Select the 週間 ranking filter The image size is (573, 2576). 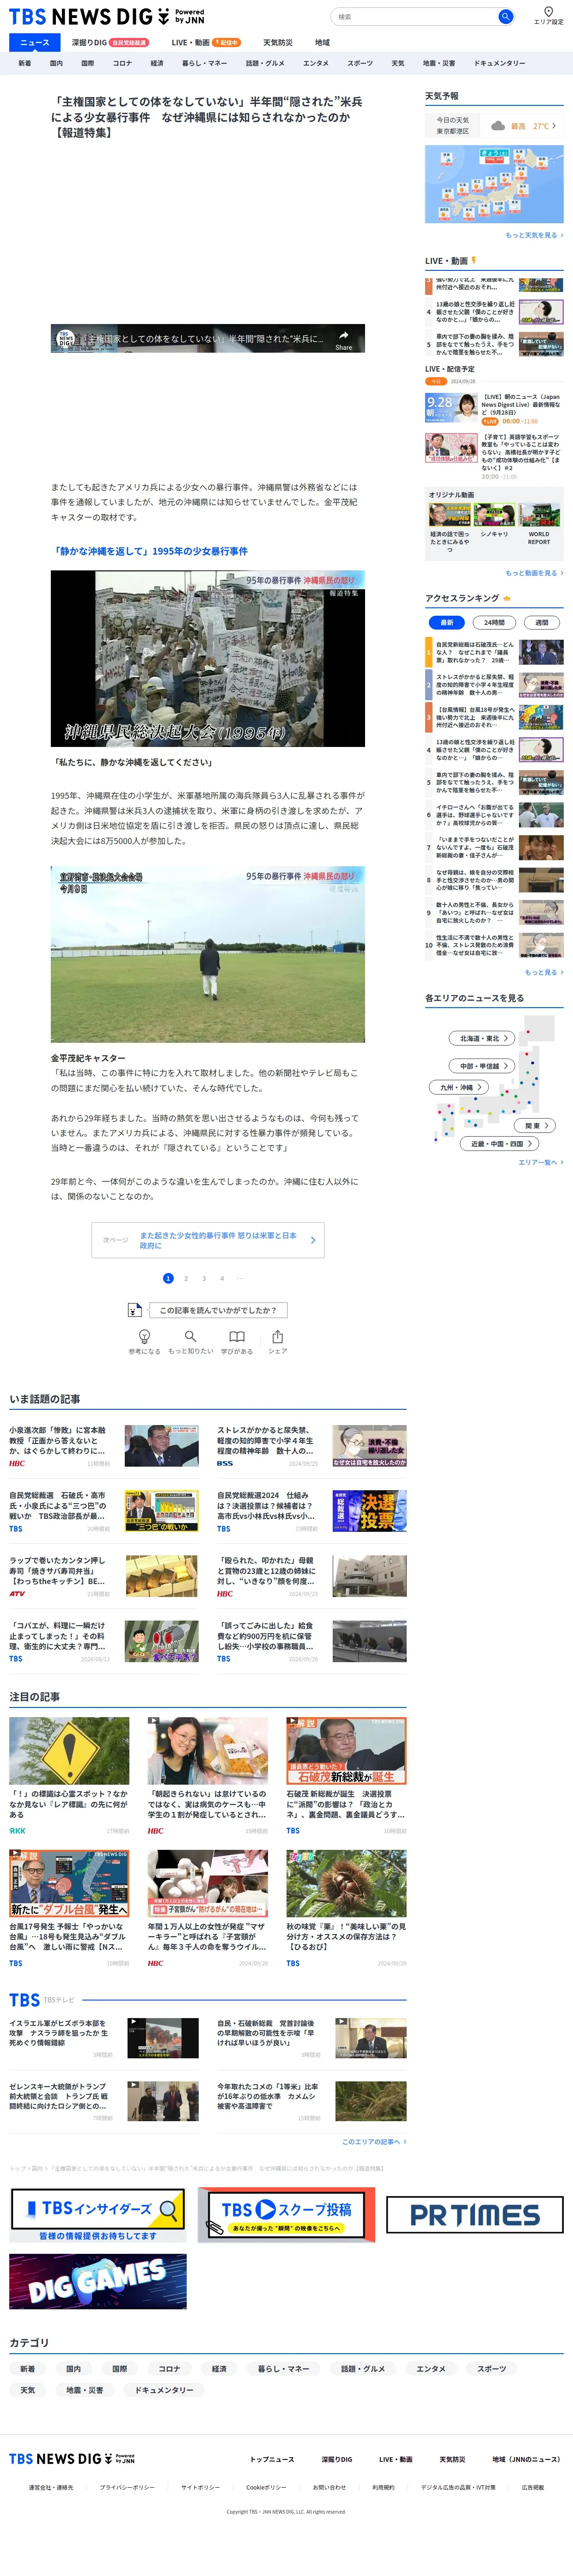tap(541, 622)
